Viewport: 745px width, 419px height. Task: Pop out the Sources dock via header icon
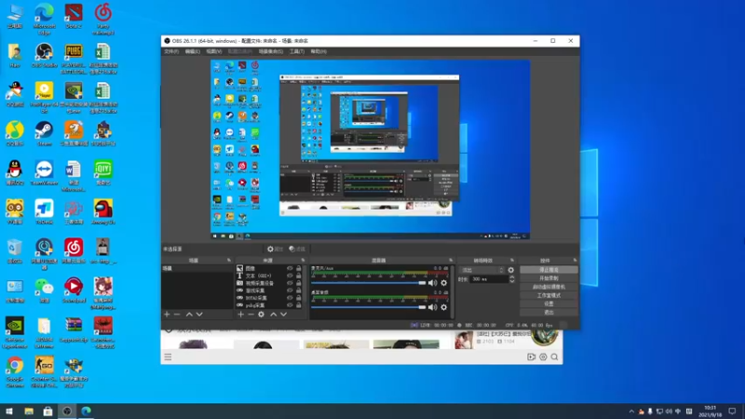303,261
